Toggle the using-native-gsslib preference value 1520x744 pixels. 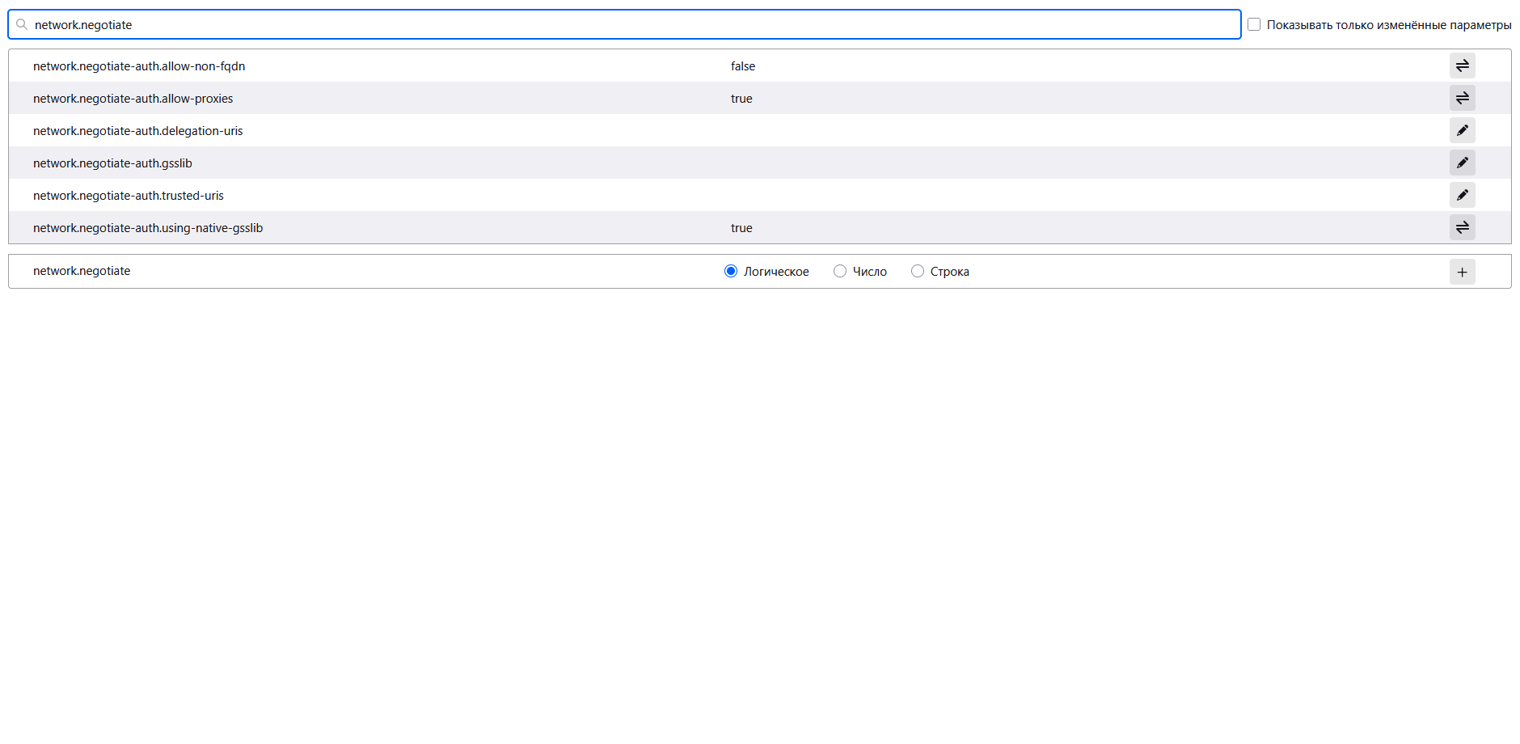tap(1462, 227)
